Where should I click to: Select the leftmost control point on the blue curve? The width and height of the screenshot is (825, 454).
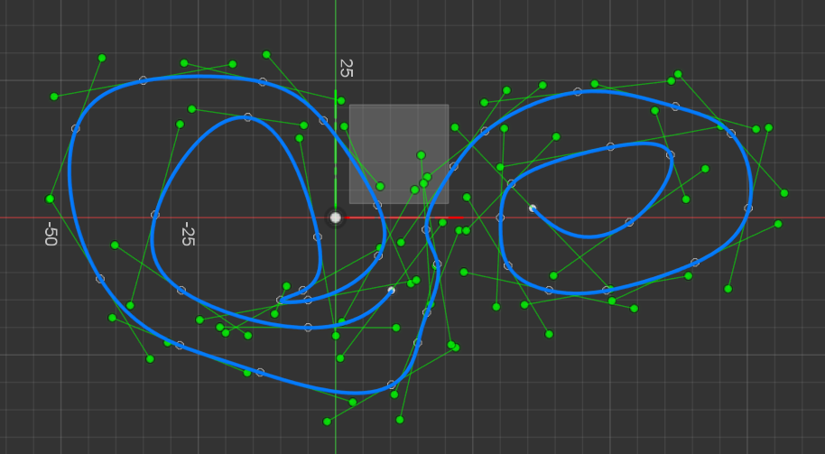click(76, 128)
